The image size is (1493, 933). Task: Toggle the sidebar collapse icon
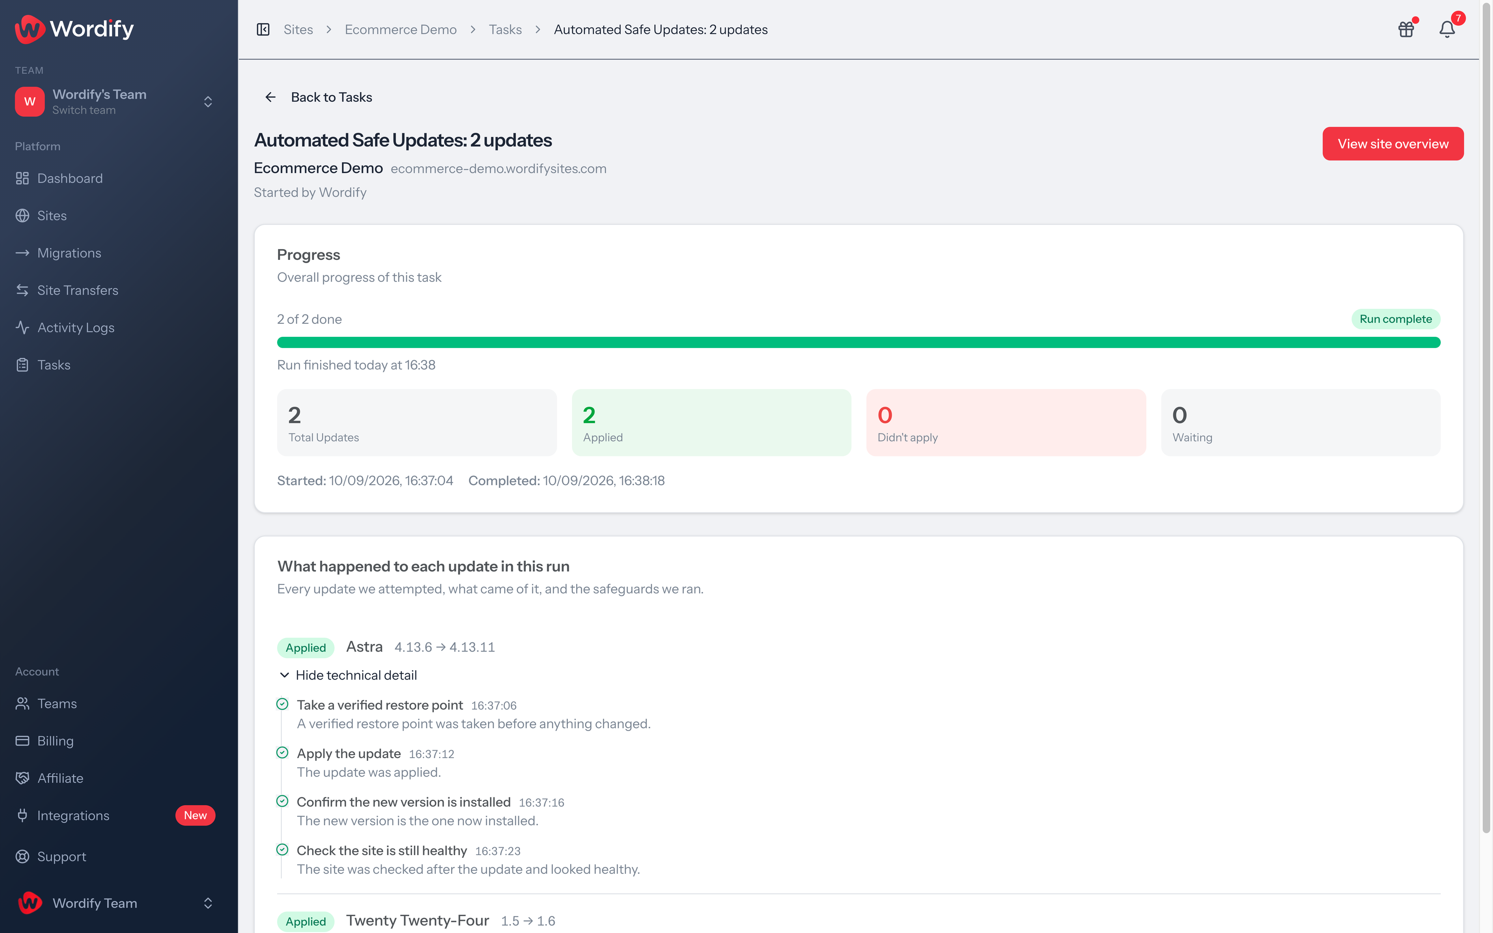(x=264, y=29)
